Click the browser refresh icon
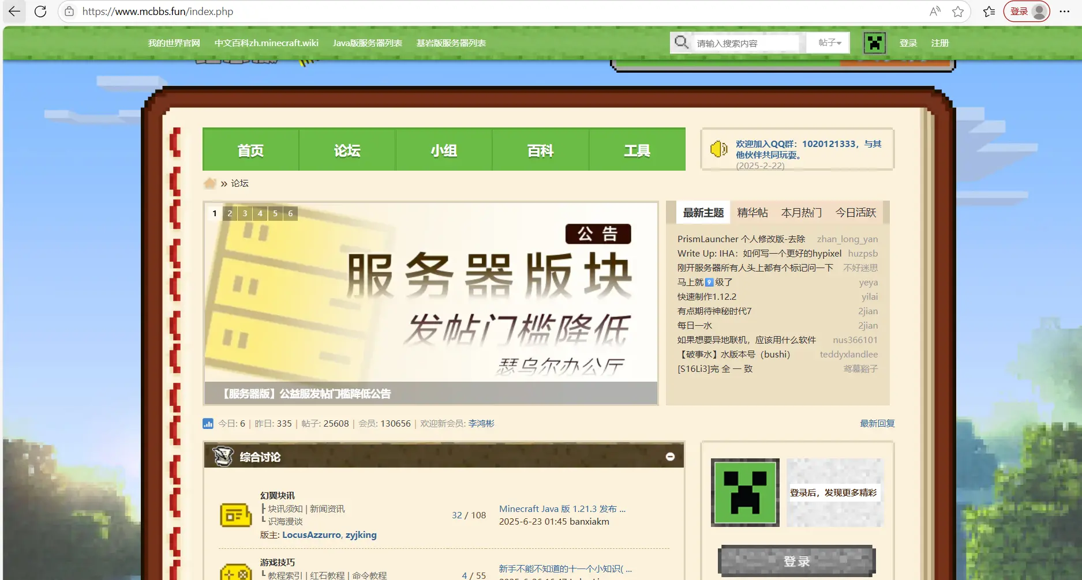Screen dimensions: 1082x580 (x=39, y=11)
